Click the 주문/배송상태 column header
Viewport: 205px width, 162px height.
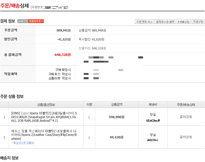click(186, 105)
